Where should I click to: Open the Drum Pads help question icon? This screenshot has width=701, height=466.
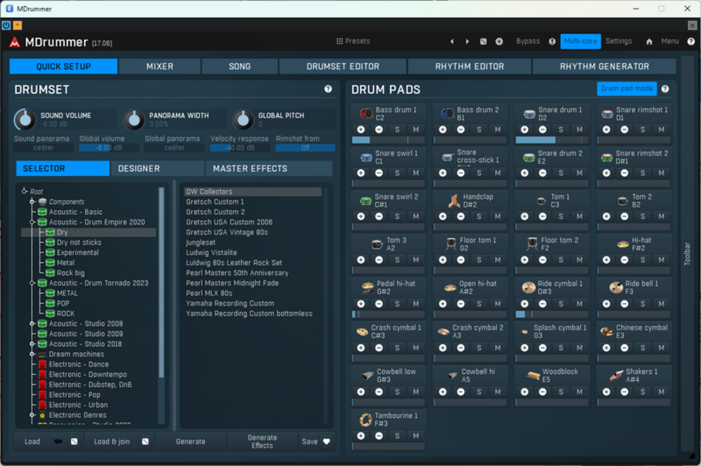[665, 89]
